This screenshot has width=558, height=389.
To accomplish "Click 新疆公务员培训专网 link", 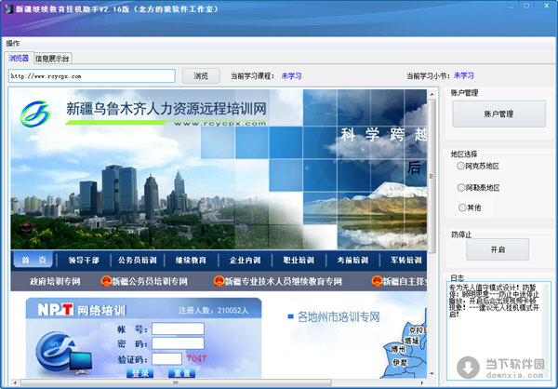I will (x=150, y=282).
